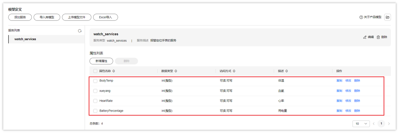Click 复制 in the xueyang row
The image size is (399, 133).
339,91
